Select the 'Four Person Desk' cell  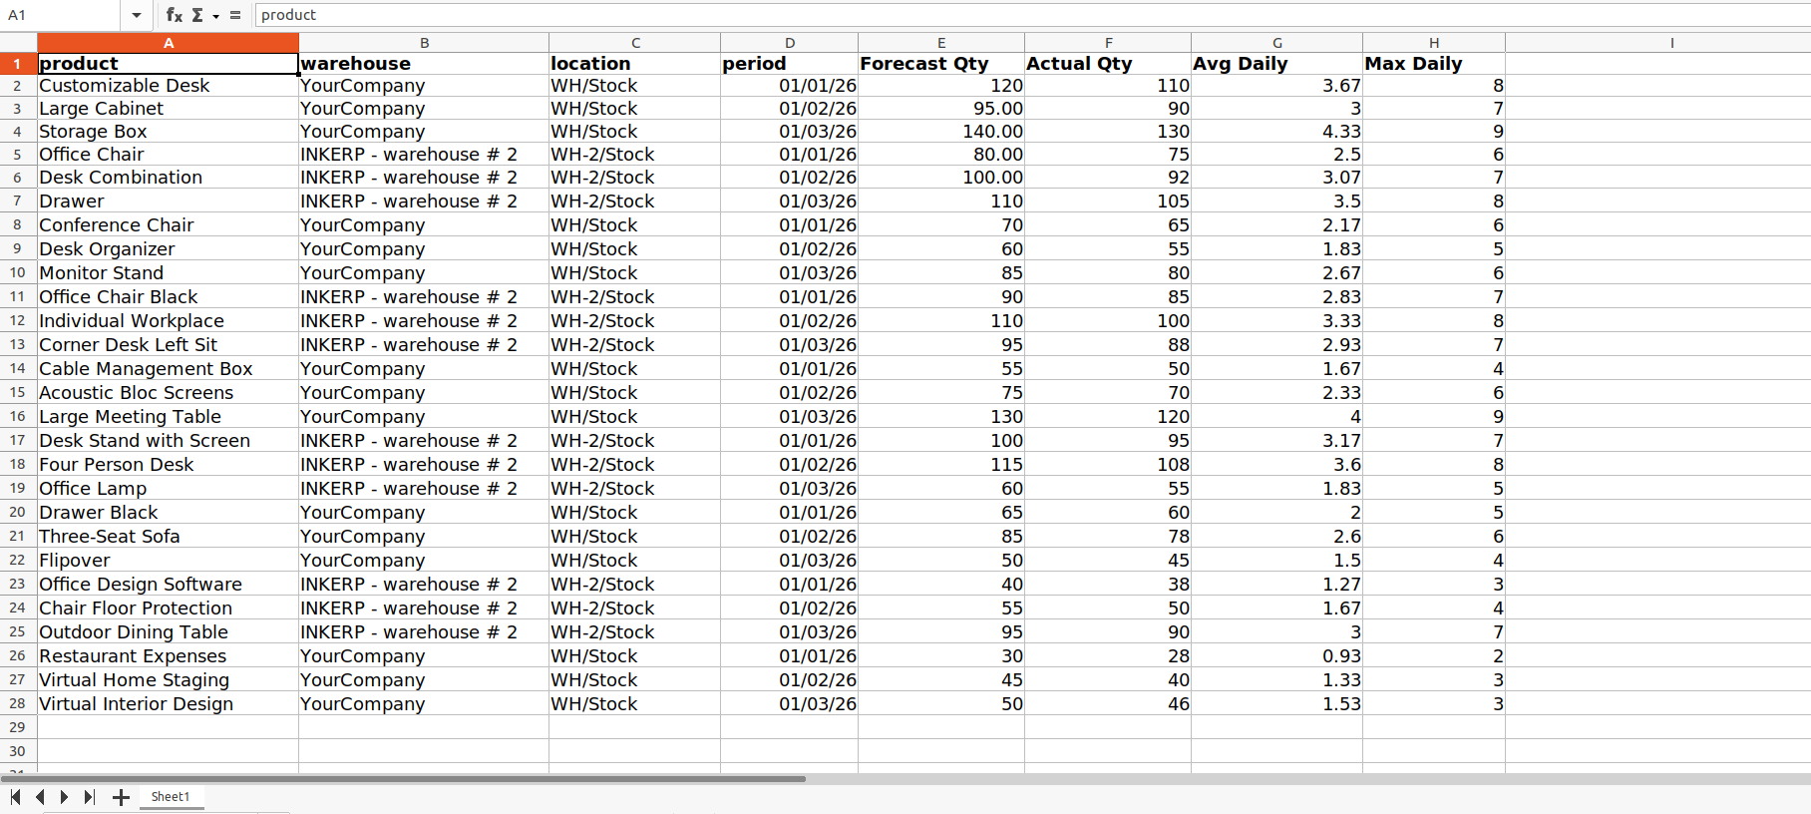(169, 465)
